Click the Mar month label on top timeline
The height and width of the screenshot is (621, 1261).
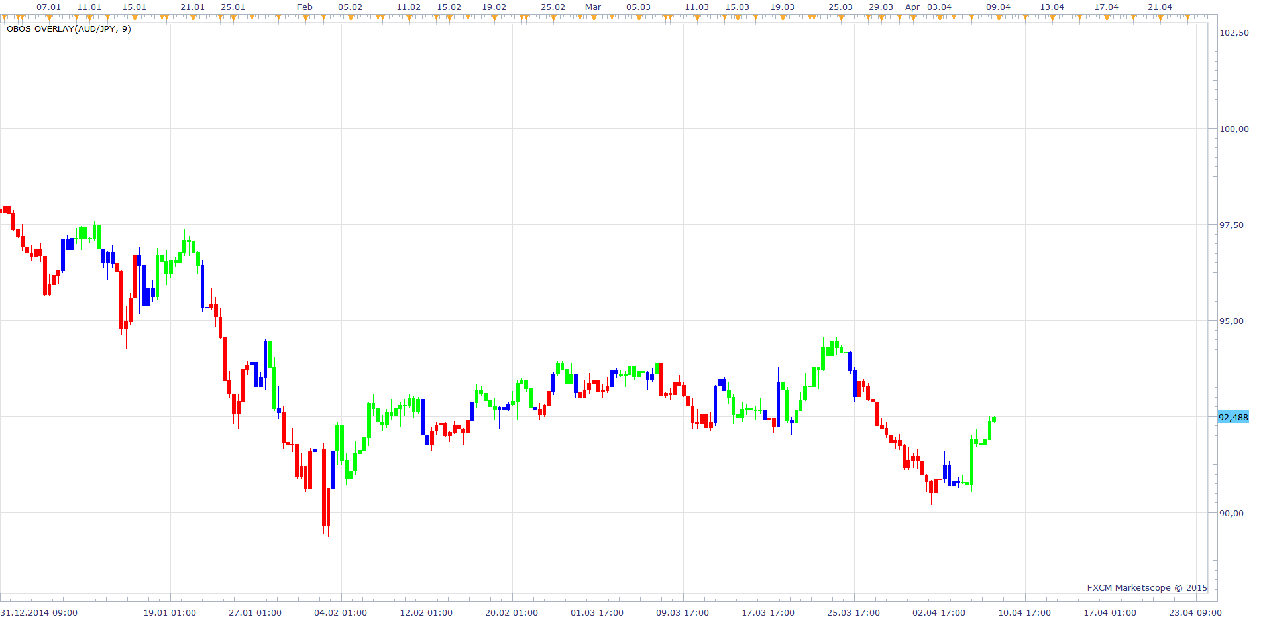coord(593,7)
